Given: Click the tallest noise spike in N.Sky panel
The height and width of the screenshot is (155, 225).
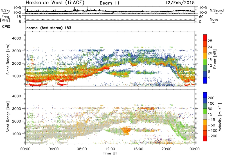Looking at the screenshot, I should (88, 9).
